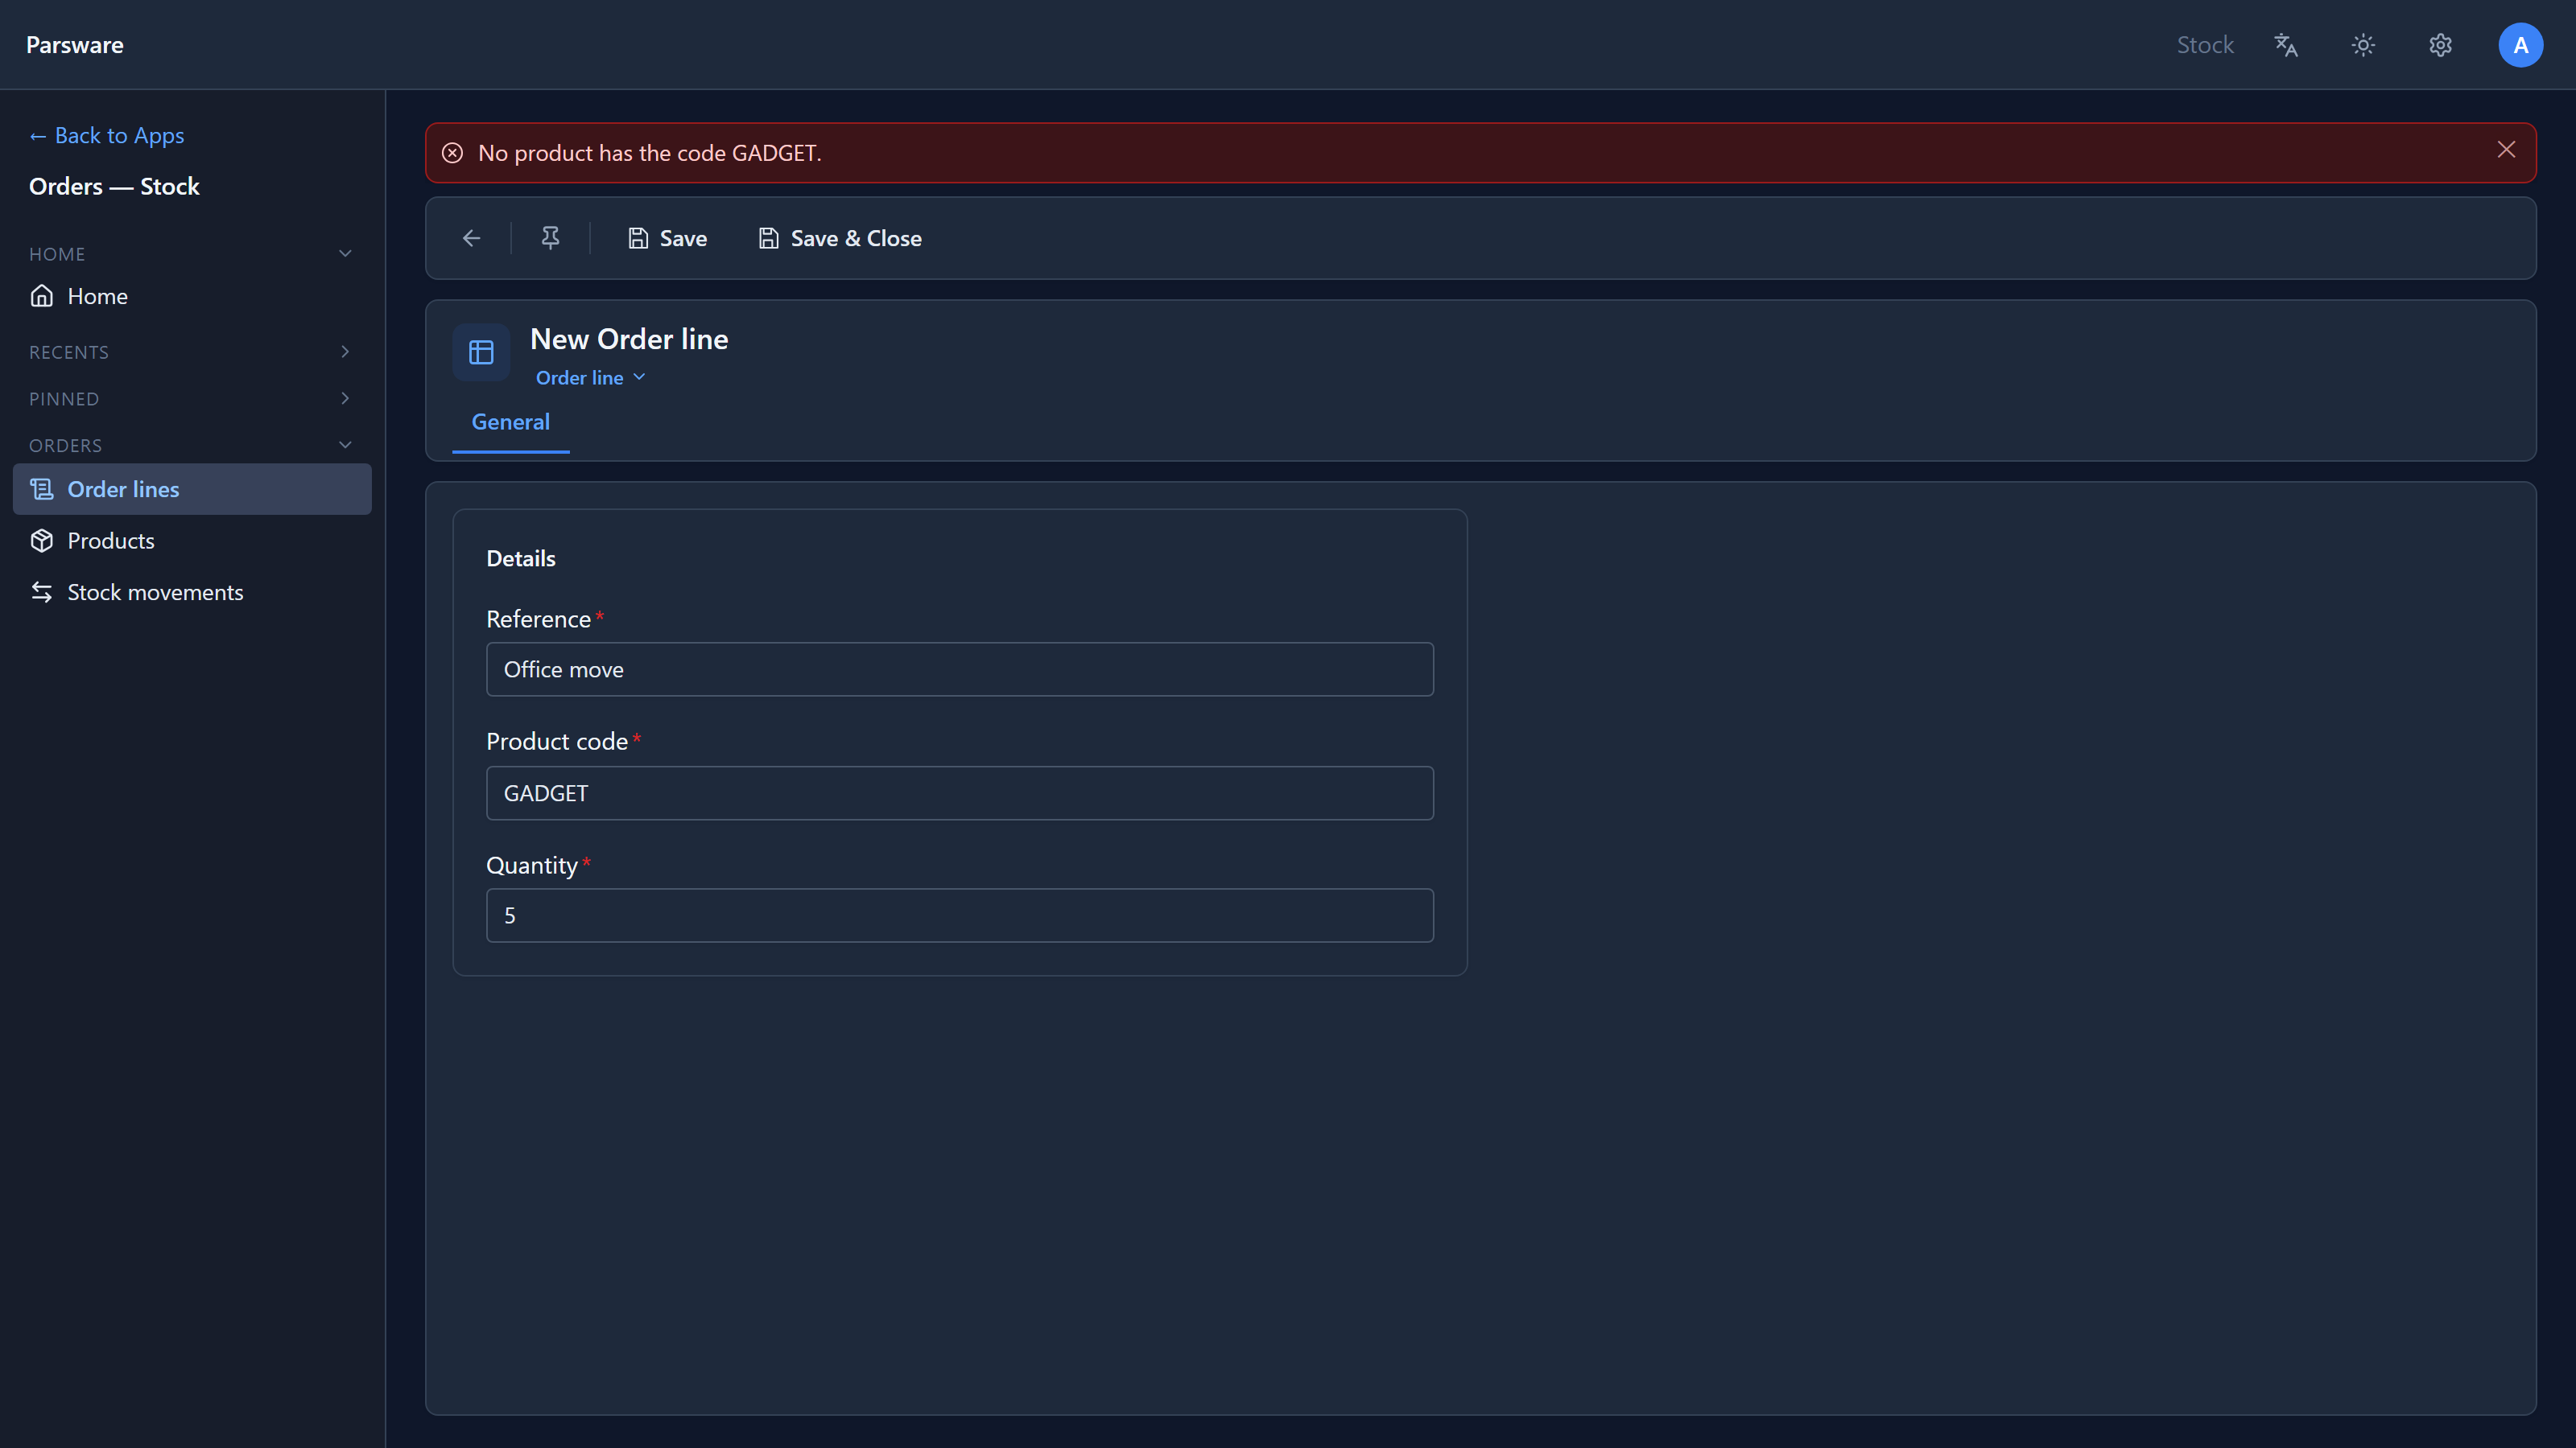
Task: Click the error circle icon in alert
Action: (453, 153)
